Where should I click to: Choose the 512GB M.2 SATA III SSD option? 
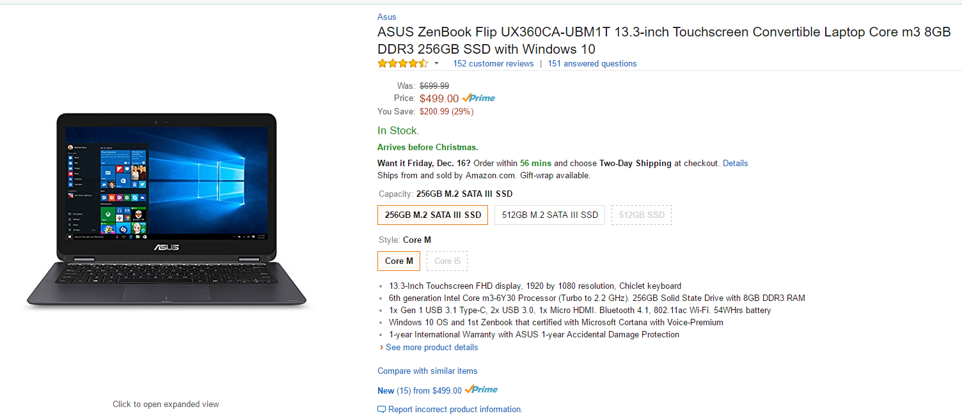click(x=549, y=215)
